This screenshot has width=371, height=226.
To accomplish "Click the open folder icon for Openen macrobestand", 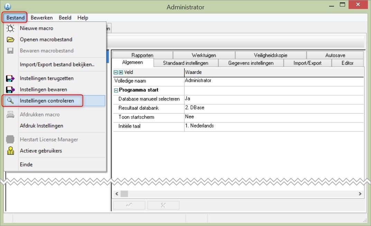I will 10,39.
